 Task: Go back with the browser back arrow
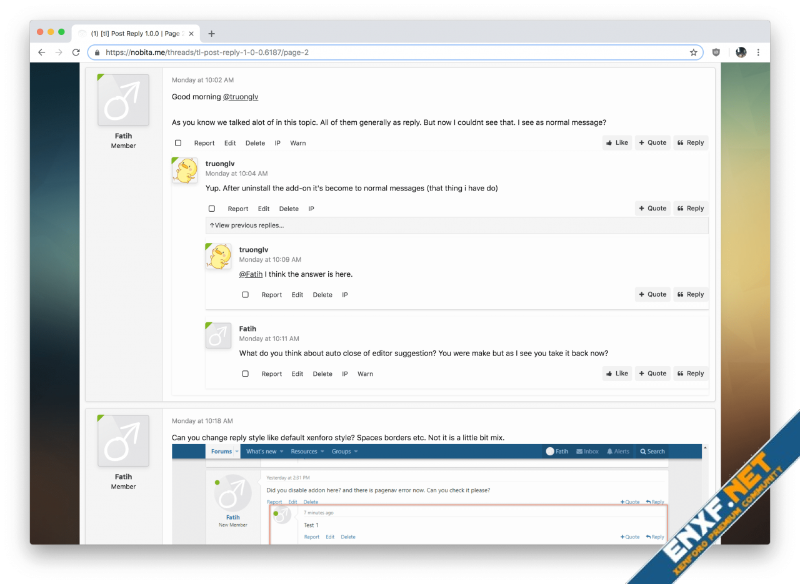click(x=42, y=52)
